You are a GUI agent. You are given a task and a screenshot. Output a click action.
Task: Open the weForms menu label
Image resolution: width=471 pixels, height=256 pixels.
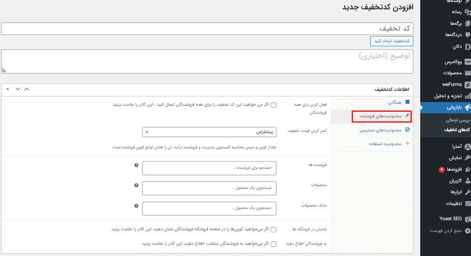(452, 85)
